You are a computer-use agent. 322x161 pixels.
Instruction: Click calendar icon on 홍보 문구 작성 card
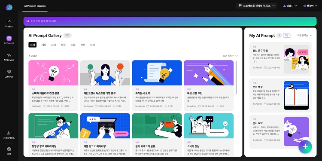[x=265, y=67]
